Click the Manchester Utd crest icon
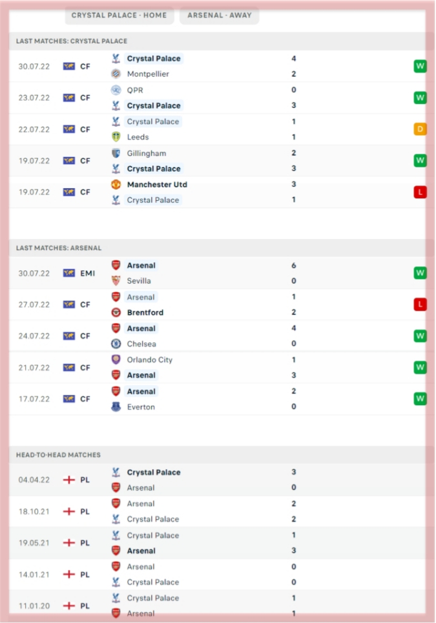Viewport: 436px width, 623px height. click(116, 185)
